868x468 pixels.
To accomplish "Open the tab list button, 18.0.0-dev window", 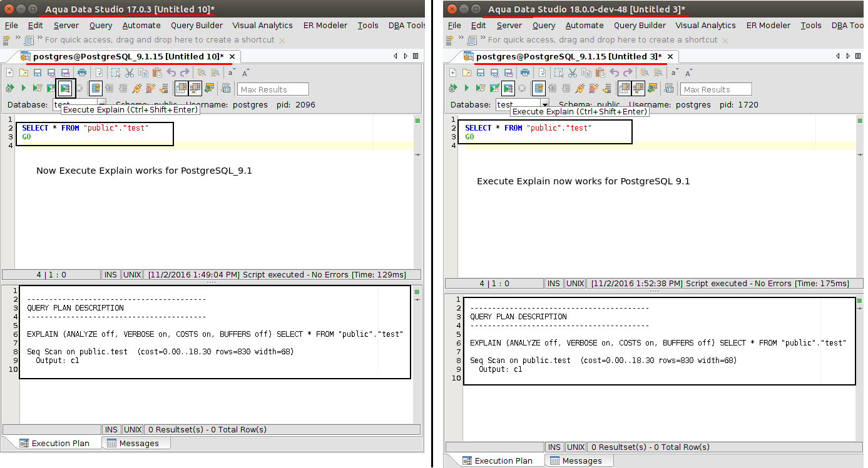I will click(x=858, y=56).
